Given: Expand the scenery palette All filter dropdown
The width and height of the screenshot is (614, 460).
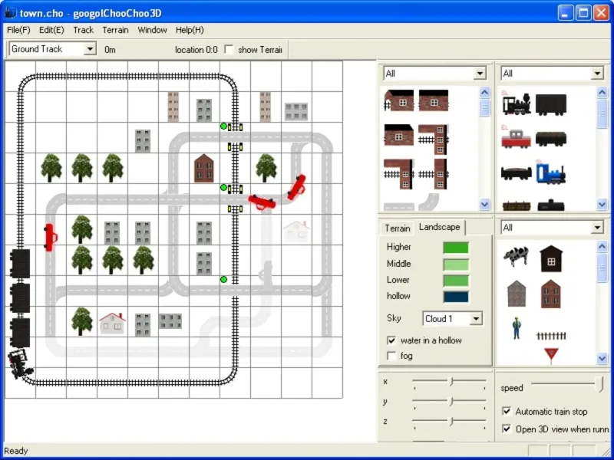Looking at the screenshot, I should [x=597, y=227].
